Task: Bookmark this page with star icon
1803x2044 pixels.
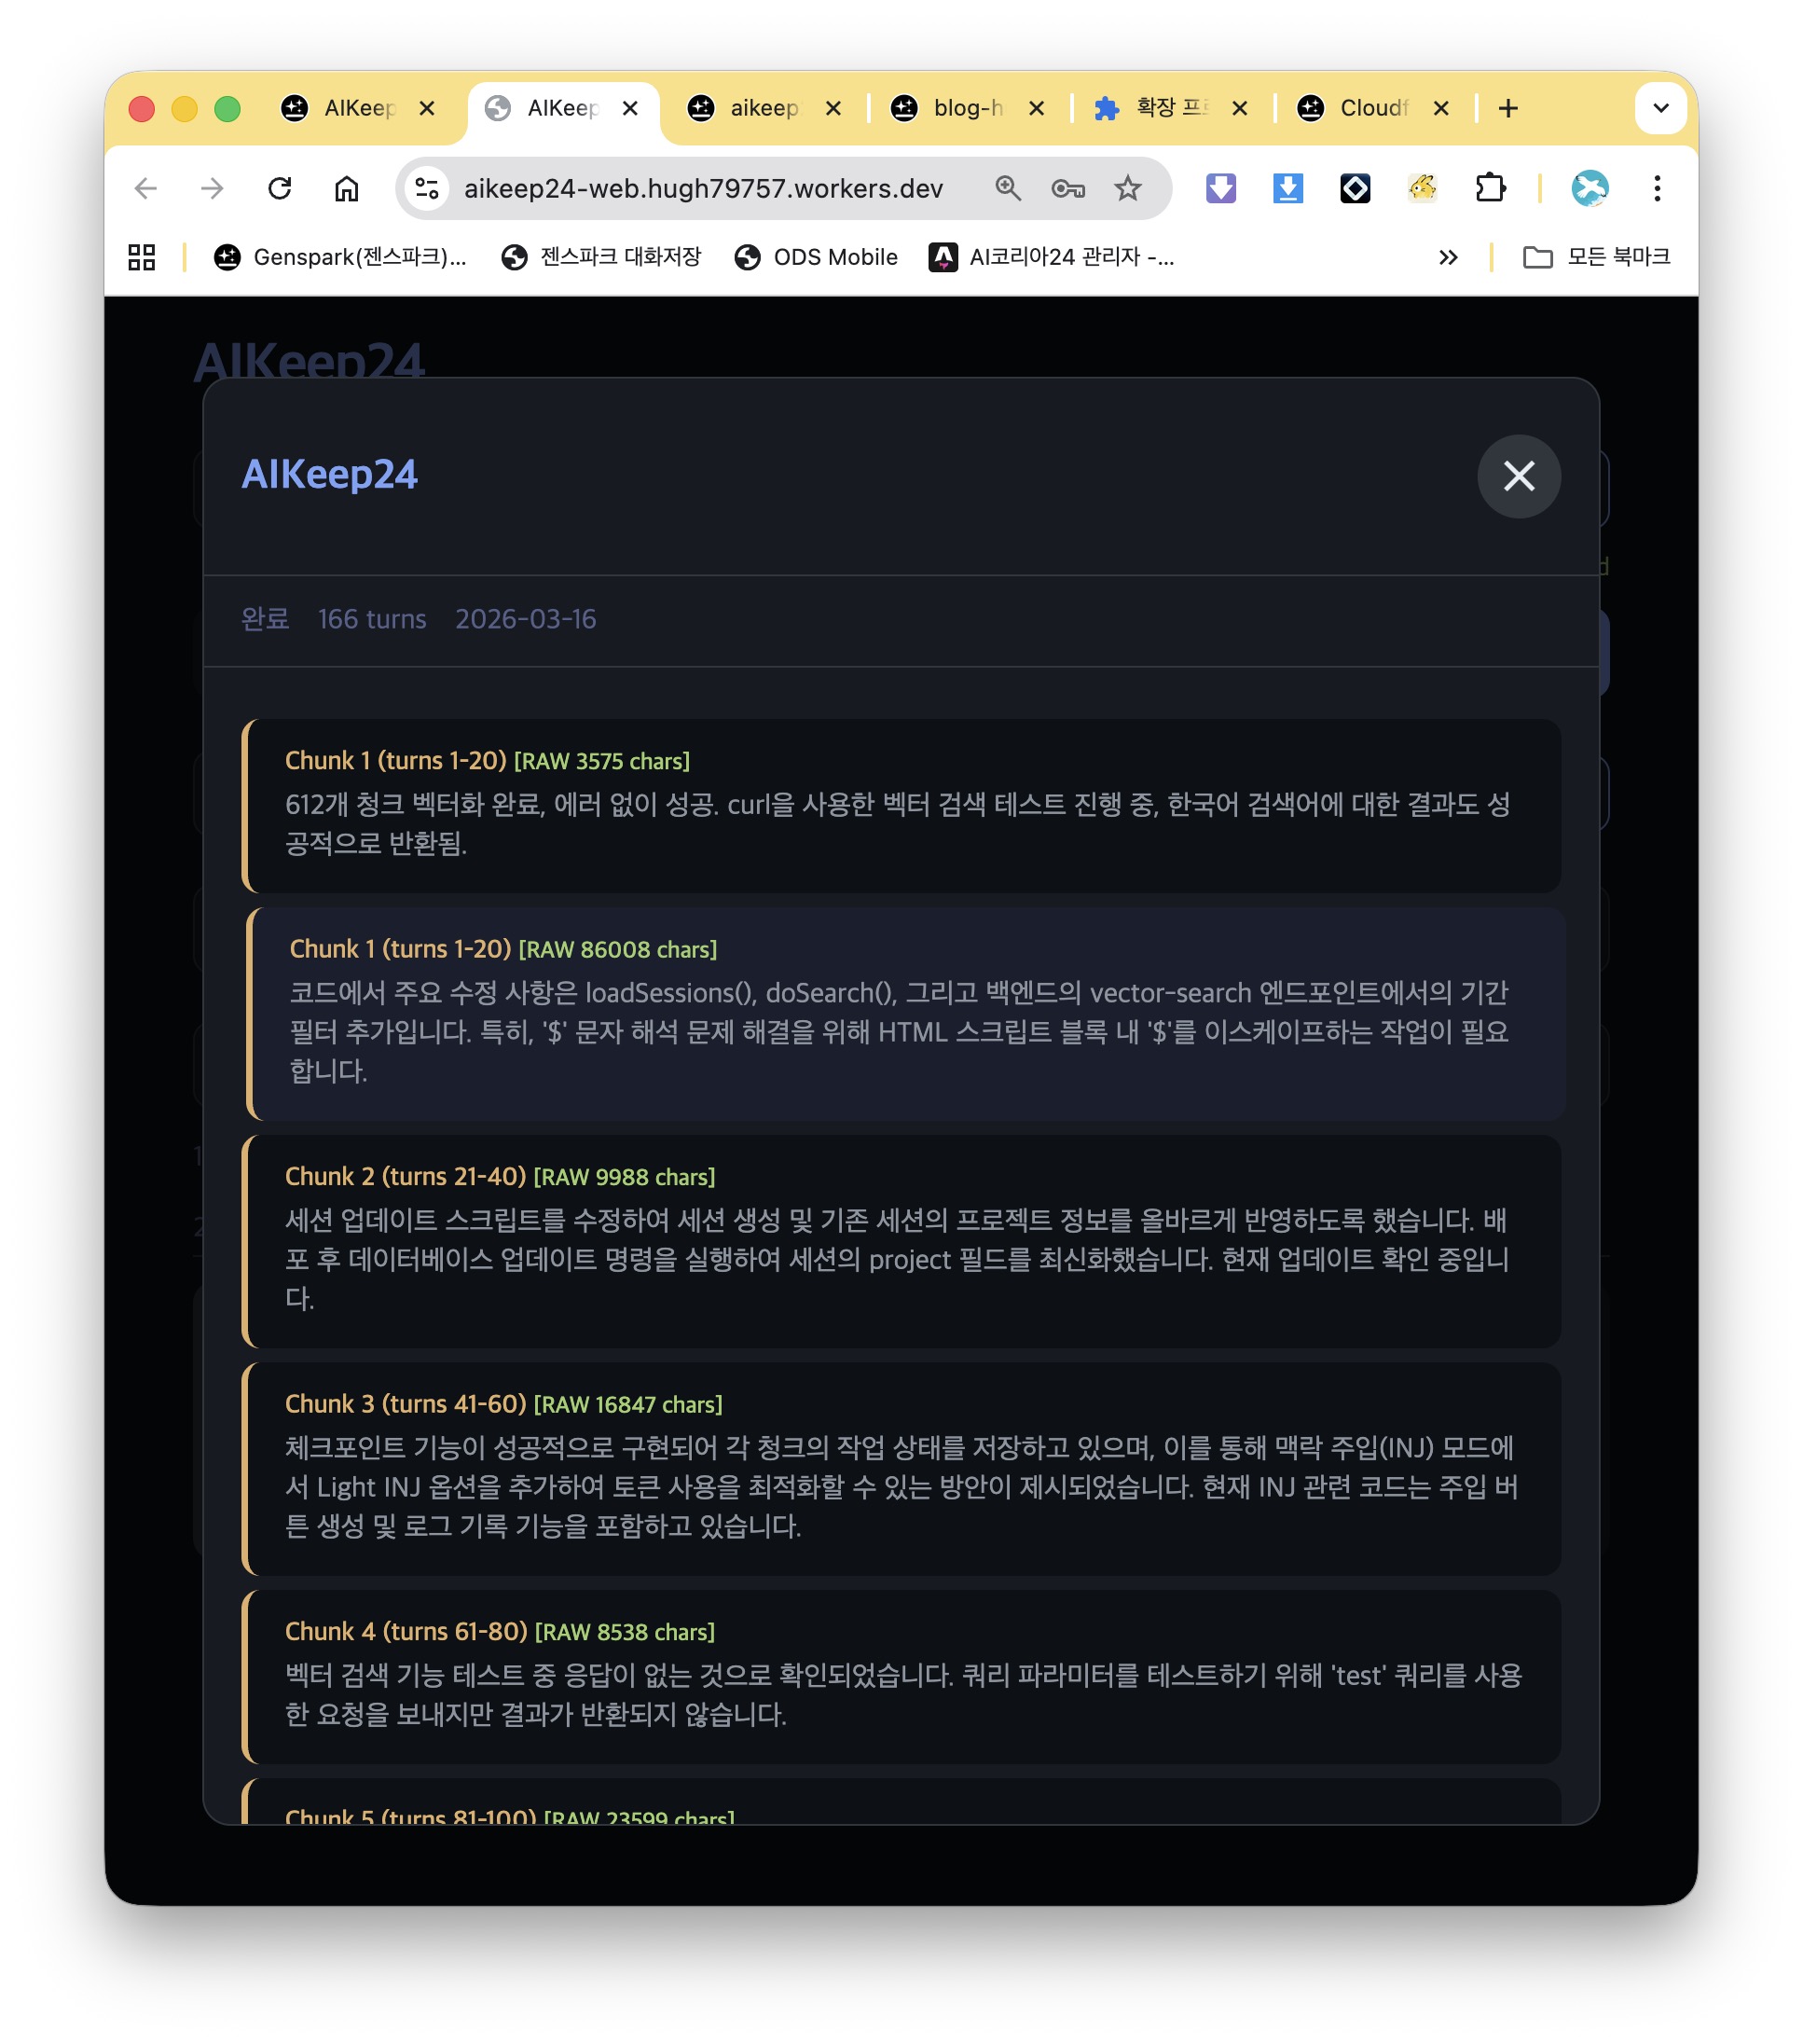Action: click(x=1127, y=188)
